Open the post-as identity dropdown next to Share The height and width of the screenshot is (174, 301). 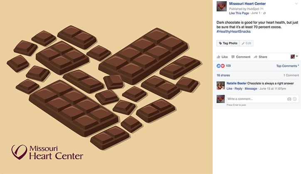click(294, 56)
